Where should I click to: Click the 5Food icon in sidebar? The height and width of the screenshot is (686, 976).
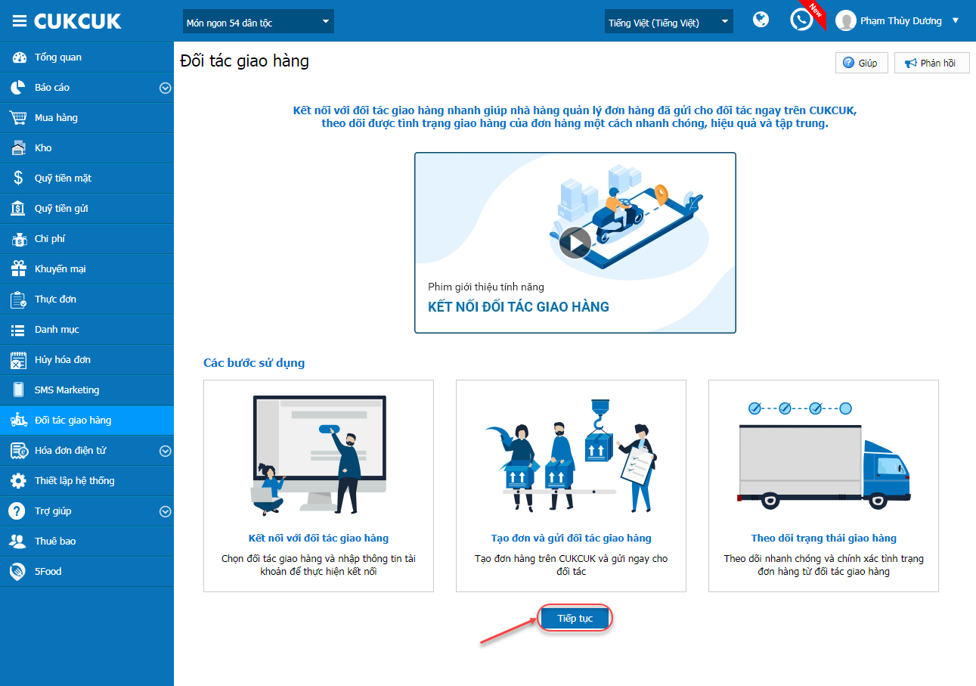pos(18,571)
